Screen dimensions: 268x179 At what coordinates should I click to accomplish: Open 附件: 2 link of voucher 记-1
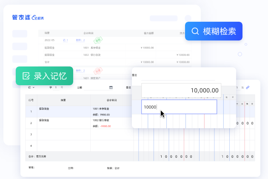pyautogui.click(x=80, y=40)
